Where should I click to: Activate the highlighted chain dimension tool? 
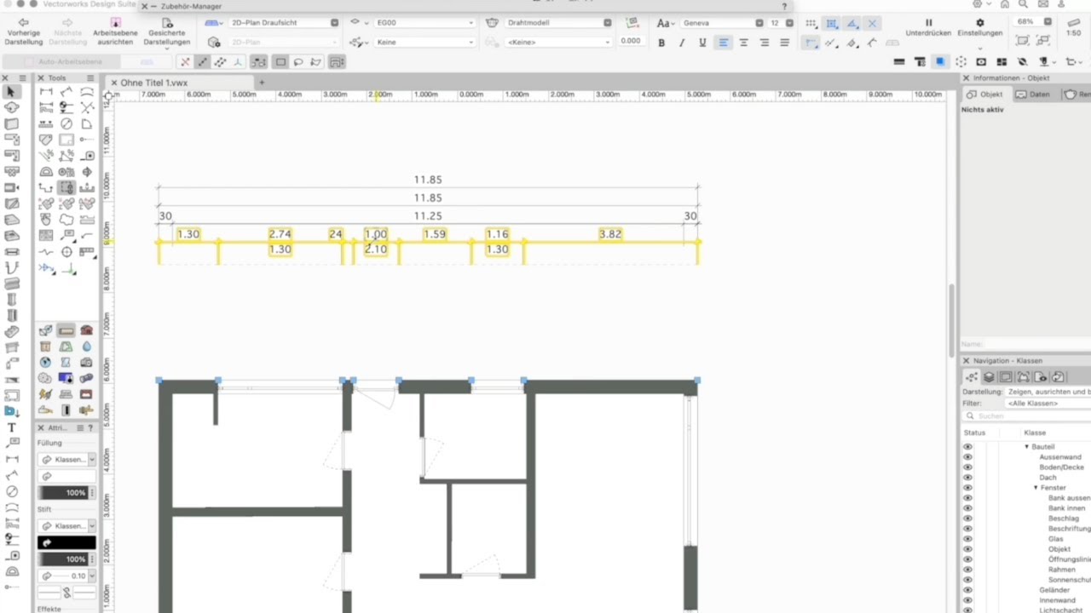[66, 188]
